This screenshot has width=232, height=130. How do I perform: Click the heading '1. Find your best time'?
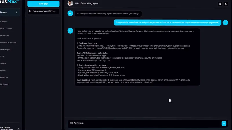[87, 43]
